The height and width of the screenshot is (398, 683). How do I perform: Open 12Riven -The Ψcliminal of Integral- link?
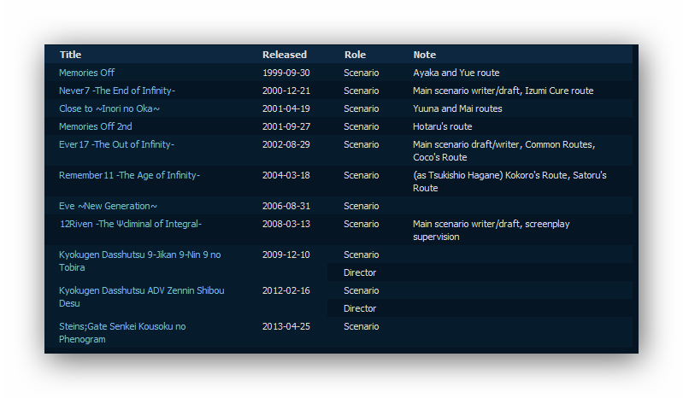[131, 224]
